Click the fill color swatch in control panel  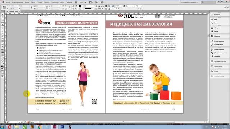click(80, 6)
